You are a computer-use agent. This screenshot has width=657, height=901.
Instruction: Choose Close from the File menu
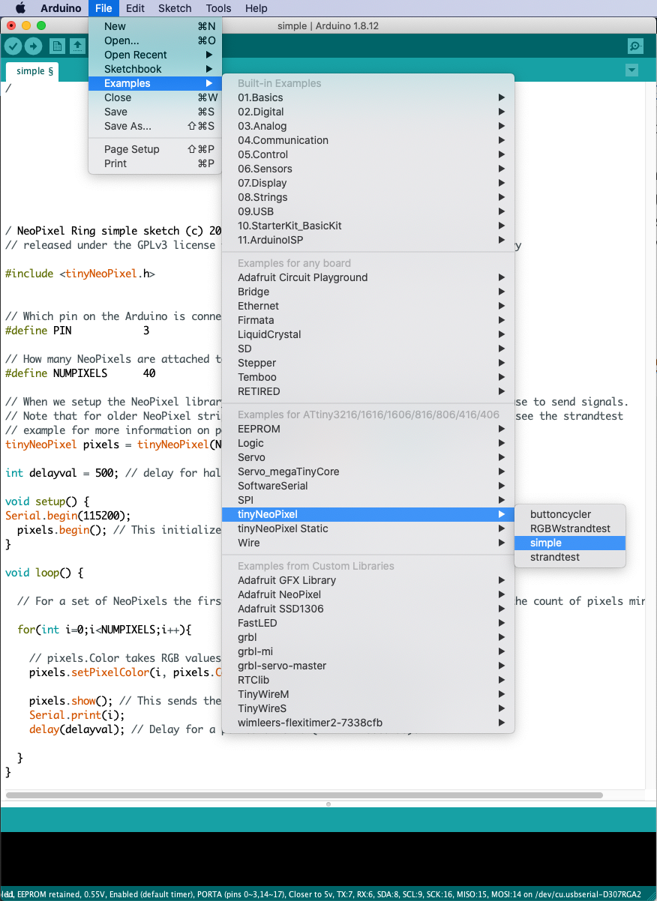coord(155,97)
